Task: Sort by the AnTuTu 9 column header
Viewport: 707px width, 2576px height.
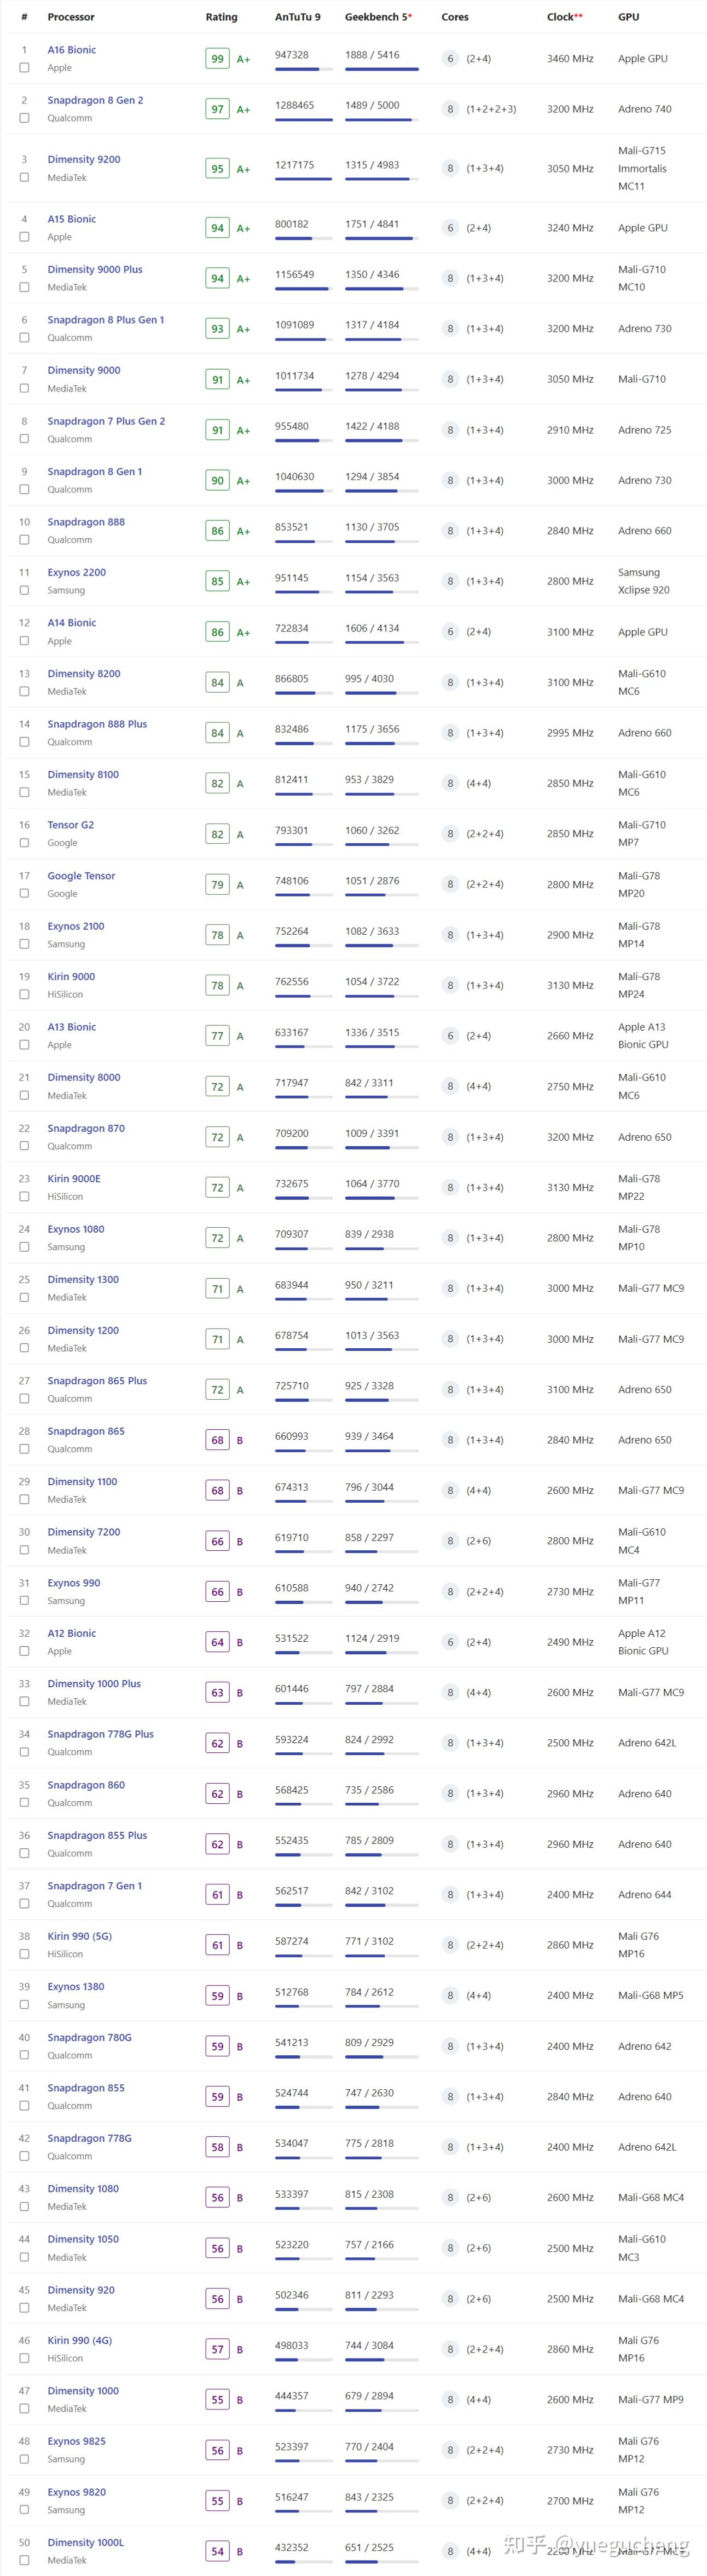Action: (298, 17)
